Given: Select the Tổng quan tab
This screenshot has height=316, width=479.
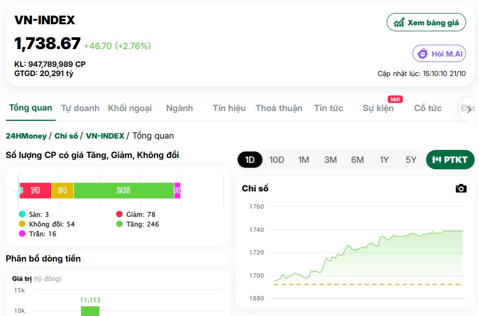Looking at the screenshot, I should click(x=31, y=108).
